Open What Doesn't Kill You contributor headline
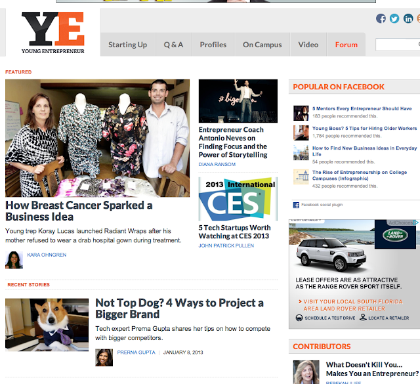420x384 pixels. (x=372, y=369)
